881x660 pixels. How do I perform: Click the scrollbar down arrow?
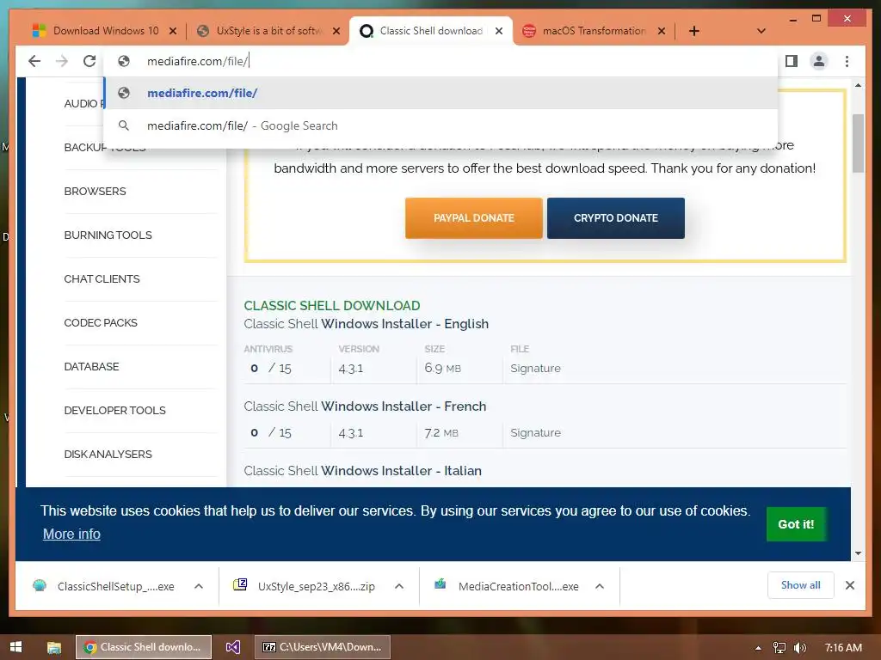pos(858,553)
